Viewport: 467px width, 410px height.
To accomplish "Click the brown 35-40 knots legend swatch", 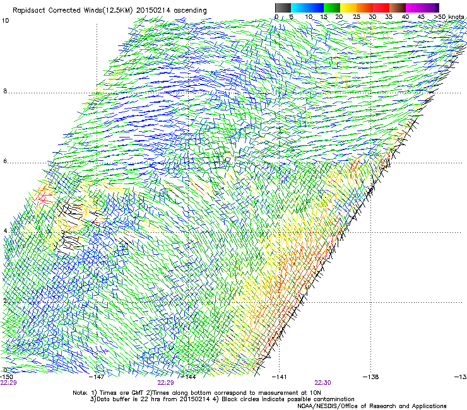I will [x=398, y=8].
